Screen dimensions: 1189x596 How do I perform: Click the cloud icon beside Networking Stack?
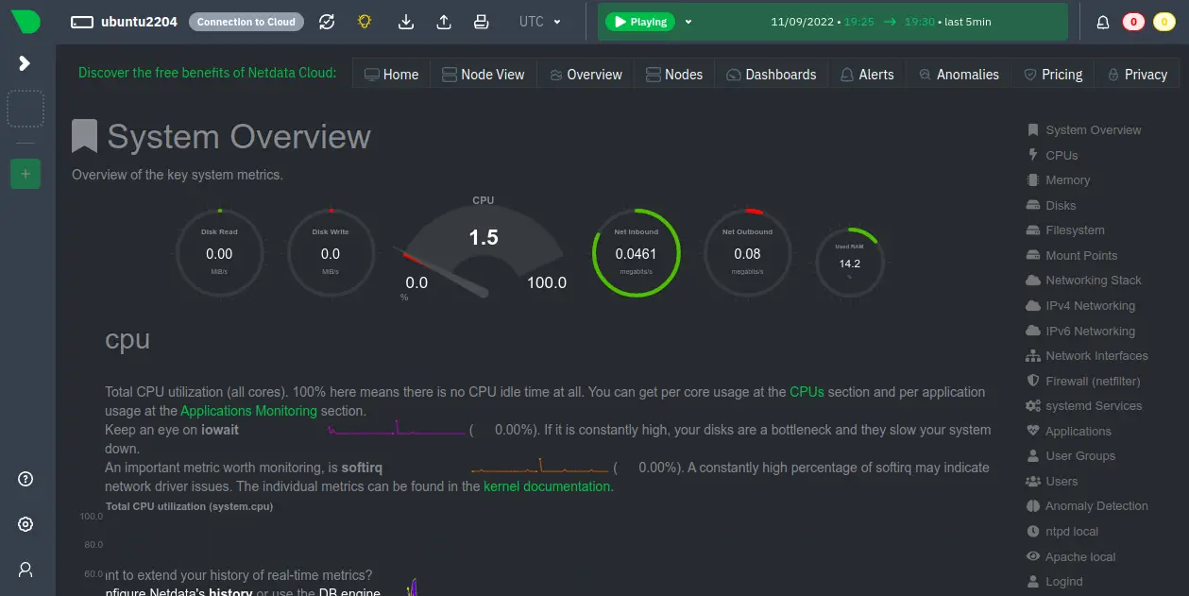pyautogui.click(x=1032, y=281)
